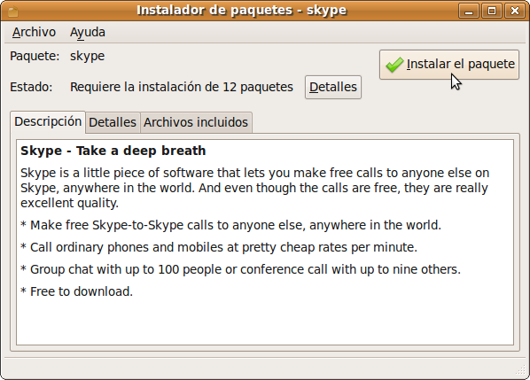Click the Instalar el paquete button label
530x380 pixels.
460,64
